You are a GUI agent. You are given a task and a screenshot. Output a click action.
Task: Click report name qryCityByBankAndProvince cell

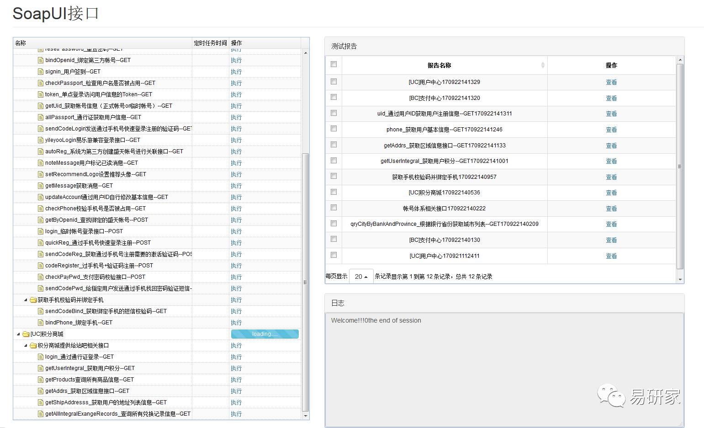[x=445, y=224]
